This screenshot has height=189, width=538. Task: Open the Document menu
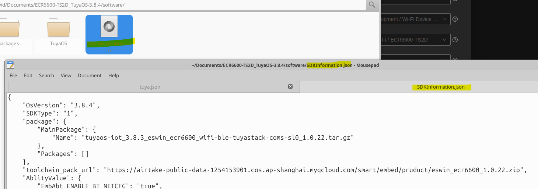coord(90,75)
